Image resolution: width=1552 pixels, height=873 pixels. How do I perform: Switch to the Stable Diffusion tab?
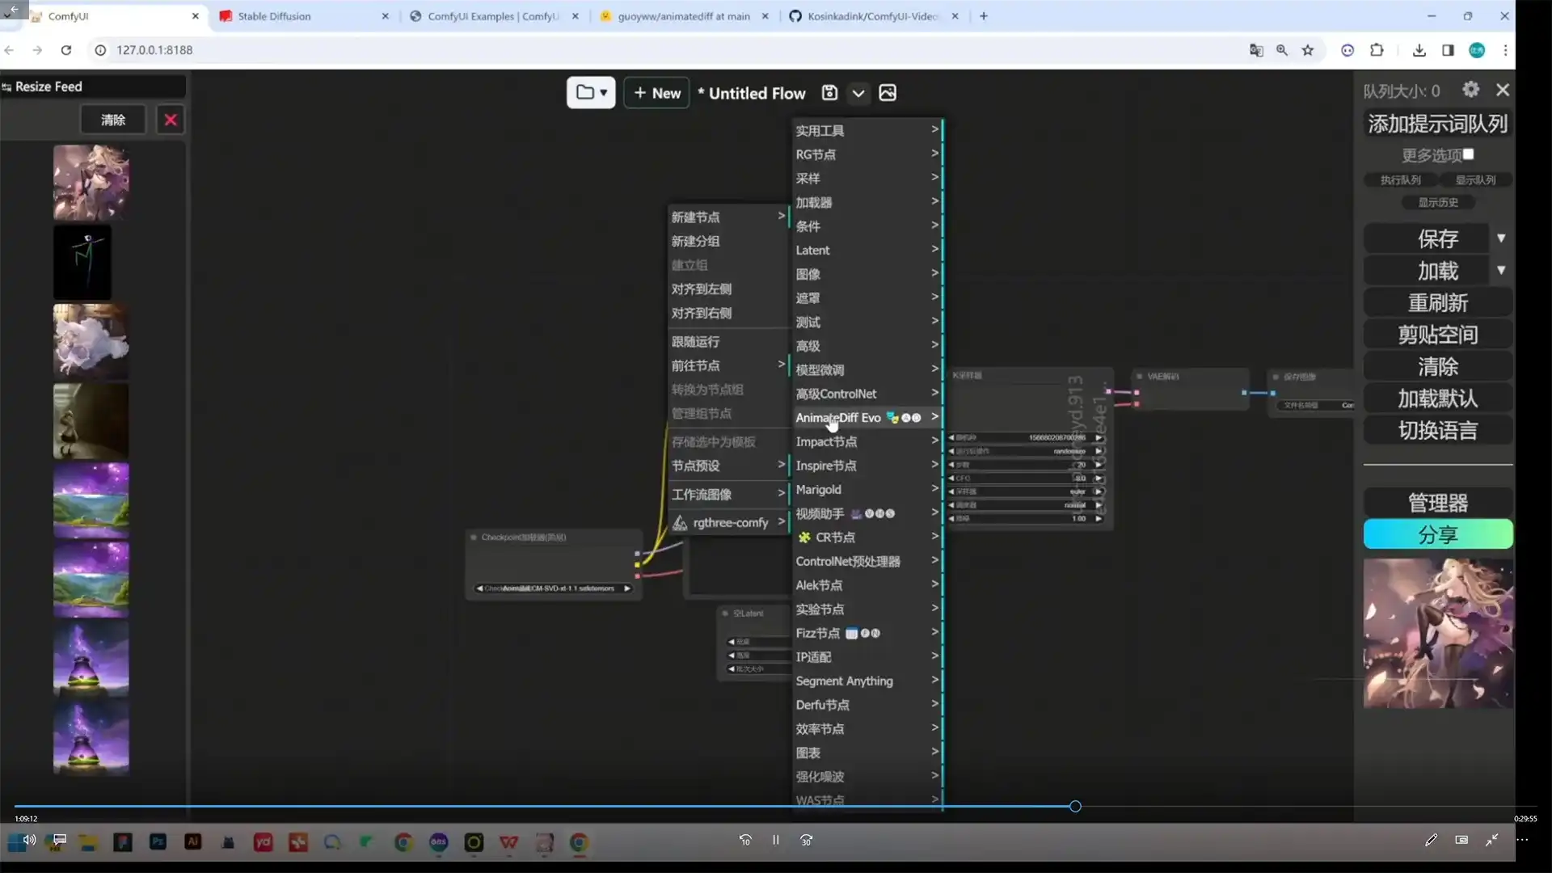(x=275, y=16)
